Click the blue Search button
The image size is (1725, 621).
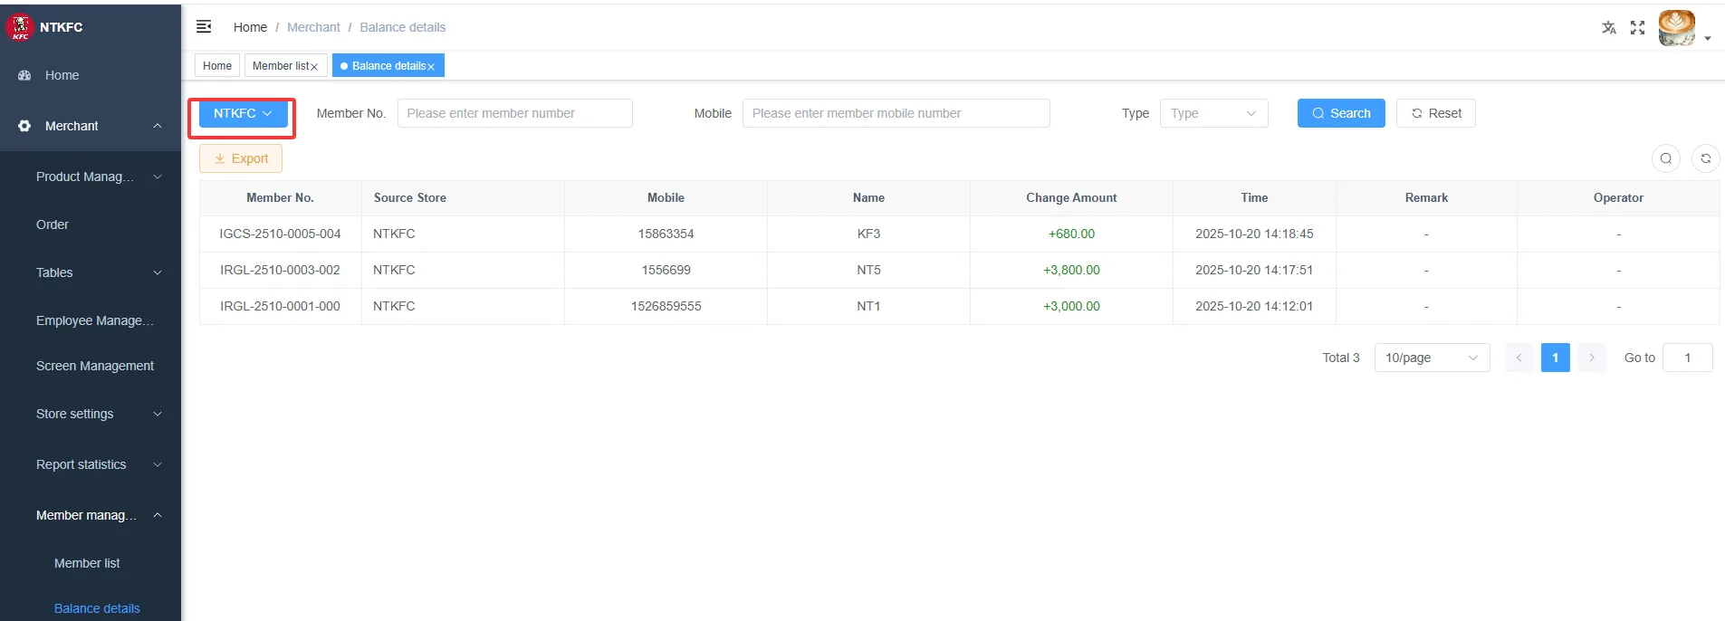tap(1341, 113)
